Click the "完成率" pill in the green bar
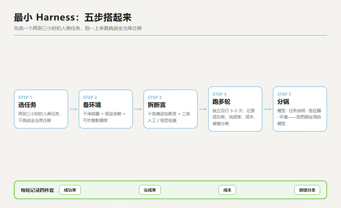341x208 pixels. [x=150, y=190]
